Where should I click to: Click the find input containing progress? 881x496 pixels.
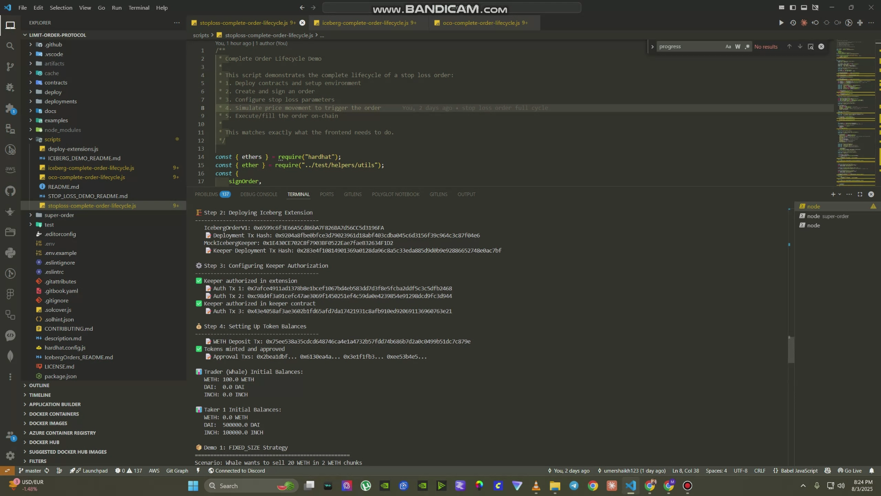tap(688, 46)
